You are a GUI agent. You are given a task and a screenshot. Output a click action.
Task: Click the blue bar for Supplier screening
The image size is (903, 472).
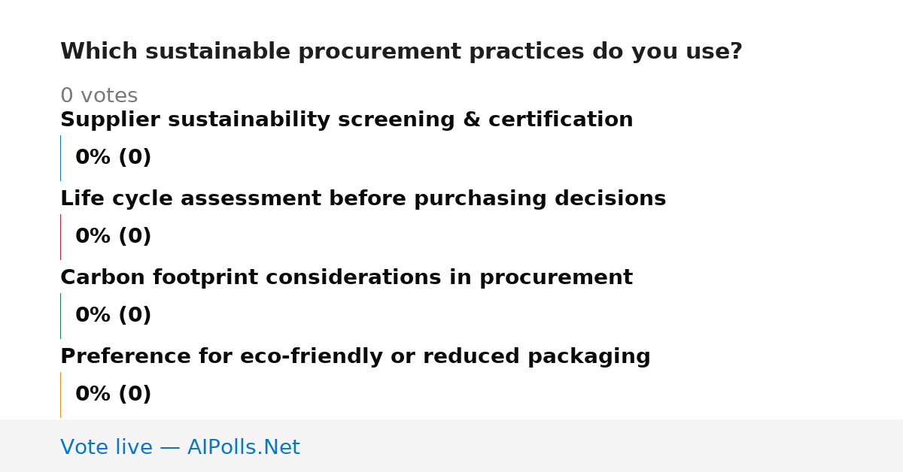(x=60, y=158)
